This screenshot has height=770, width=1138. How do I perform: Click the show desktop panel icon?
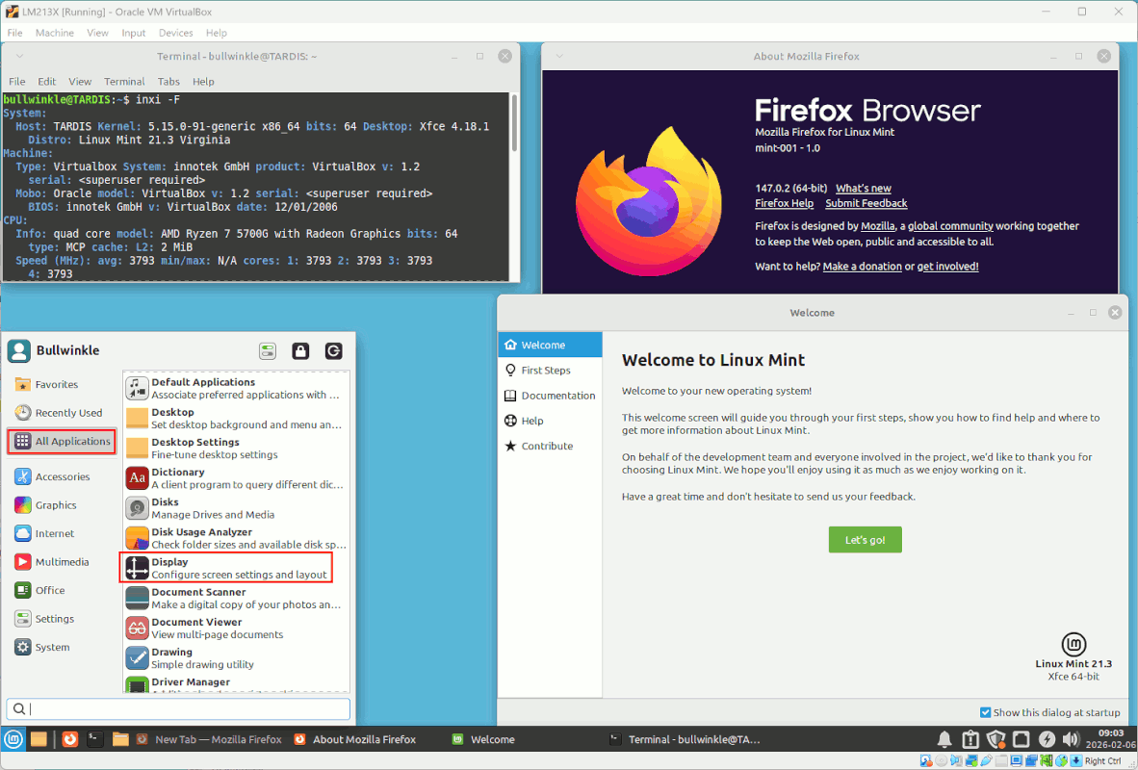[39, 739]
